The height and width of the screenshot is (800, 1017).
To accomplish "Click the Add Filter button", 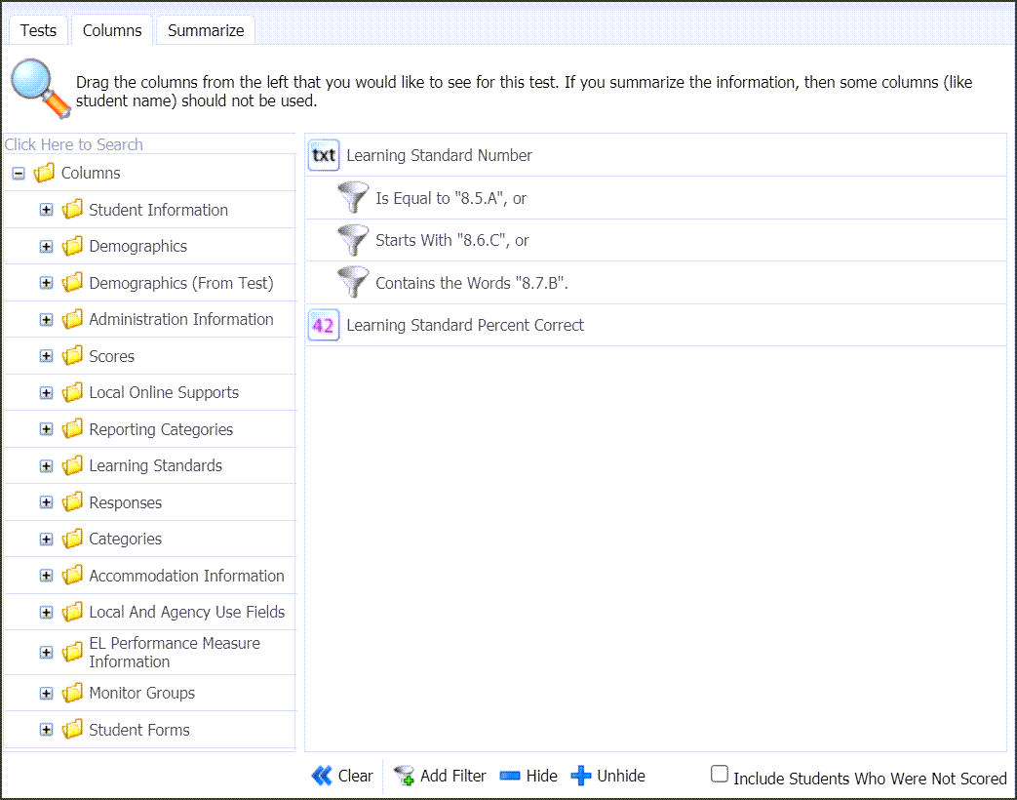I will pyautogui.click(x=440, y=776).
